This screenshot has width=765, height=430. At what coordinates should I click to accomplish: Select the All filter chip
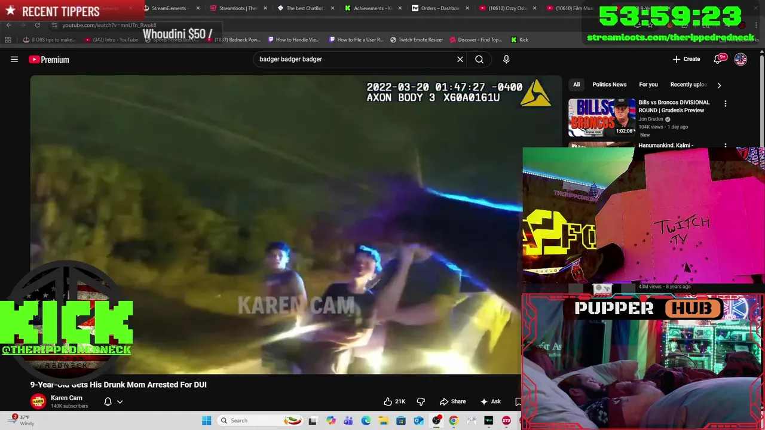tap(576, 84)
